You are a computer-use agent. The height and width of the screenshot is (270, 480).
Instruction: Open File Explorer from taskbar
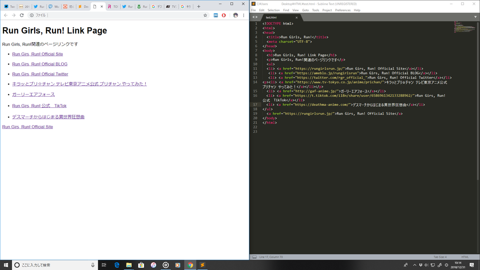pos(129,265)
